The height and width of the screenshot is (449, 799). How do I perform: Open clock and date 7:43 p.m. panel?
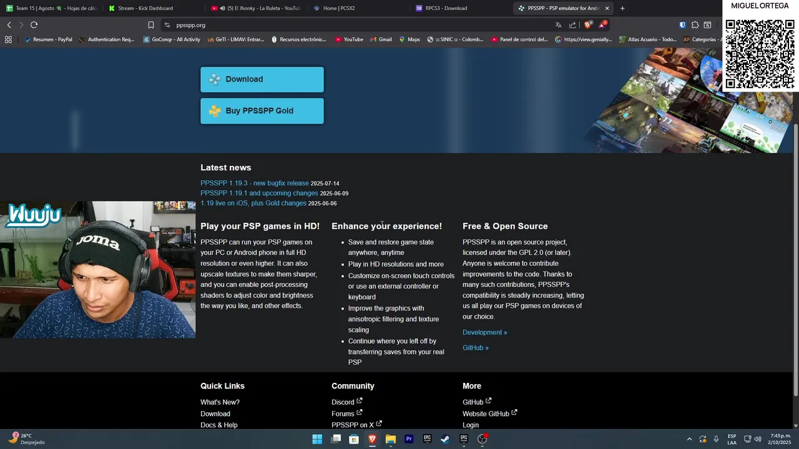click(780, 439)
